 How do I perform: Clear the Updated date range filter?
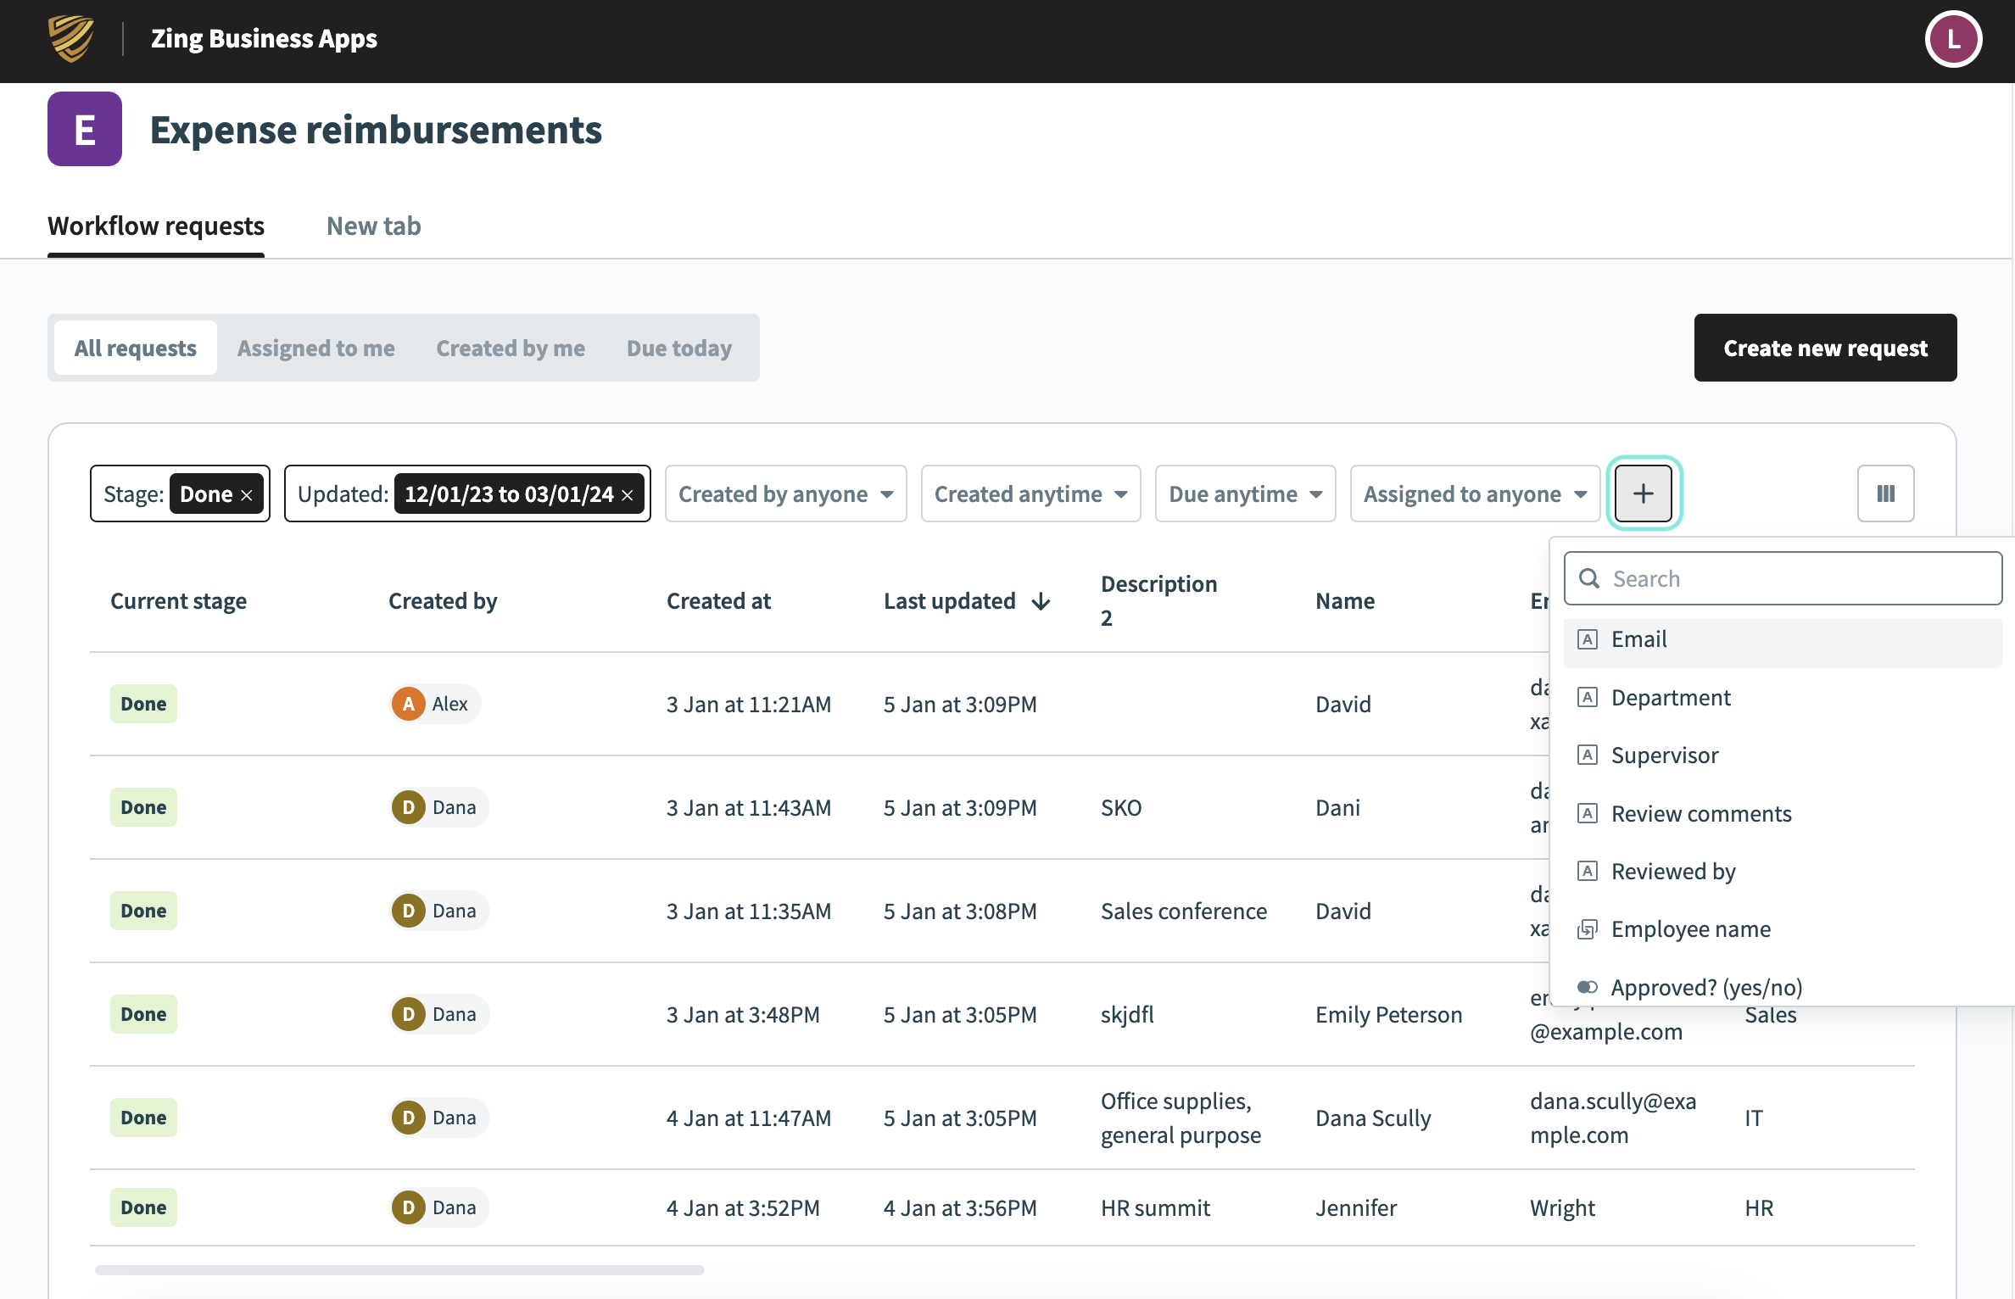628,495
